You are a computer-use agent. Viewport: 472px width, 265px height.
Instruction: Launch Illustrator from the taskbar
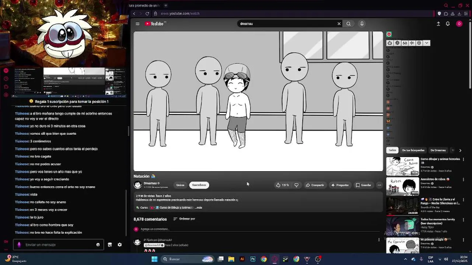pyautogui.click(x=242, y=259)
